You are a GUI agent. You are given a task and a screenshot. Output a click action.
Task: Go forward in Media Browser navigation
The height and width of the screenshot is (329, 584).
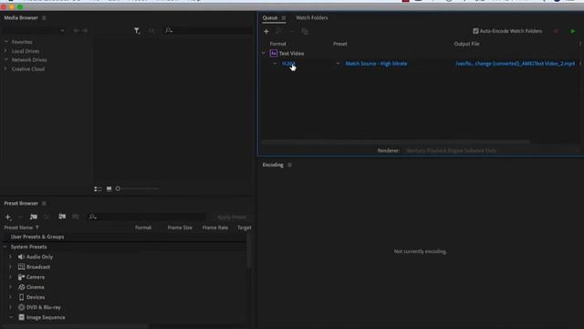pos(85,30)
